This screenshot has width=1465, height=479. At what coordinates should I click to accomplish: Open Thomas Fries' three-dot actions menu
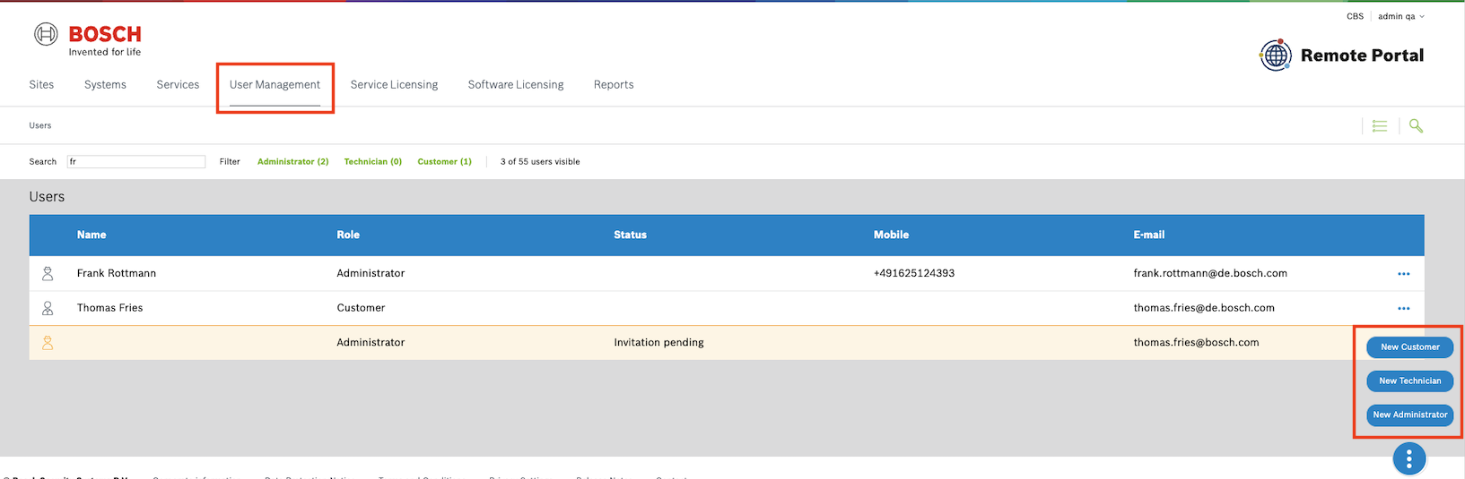point(1403,308)
